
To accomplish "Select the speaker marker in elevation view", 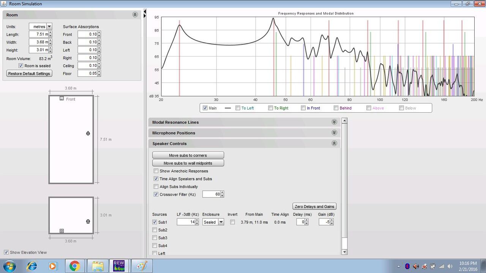I will click(62, 231).
